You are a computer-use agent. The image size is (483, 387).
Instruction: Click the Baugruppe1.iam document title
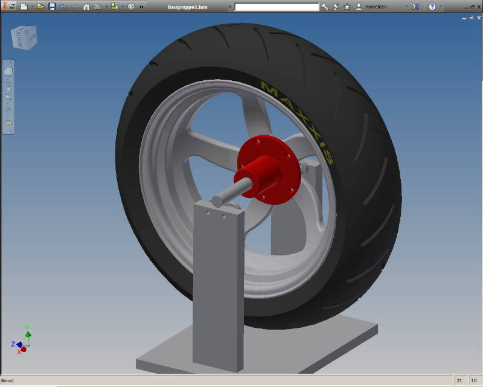tap(187, 7)
